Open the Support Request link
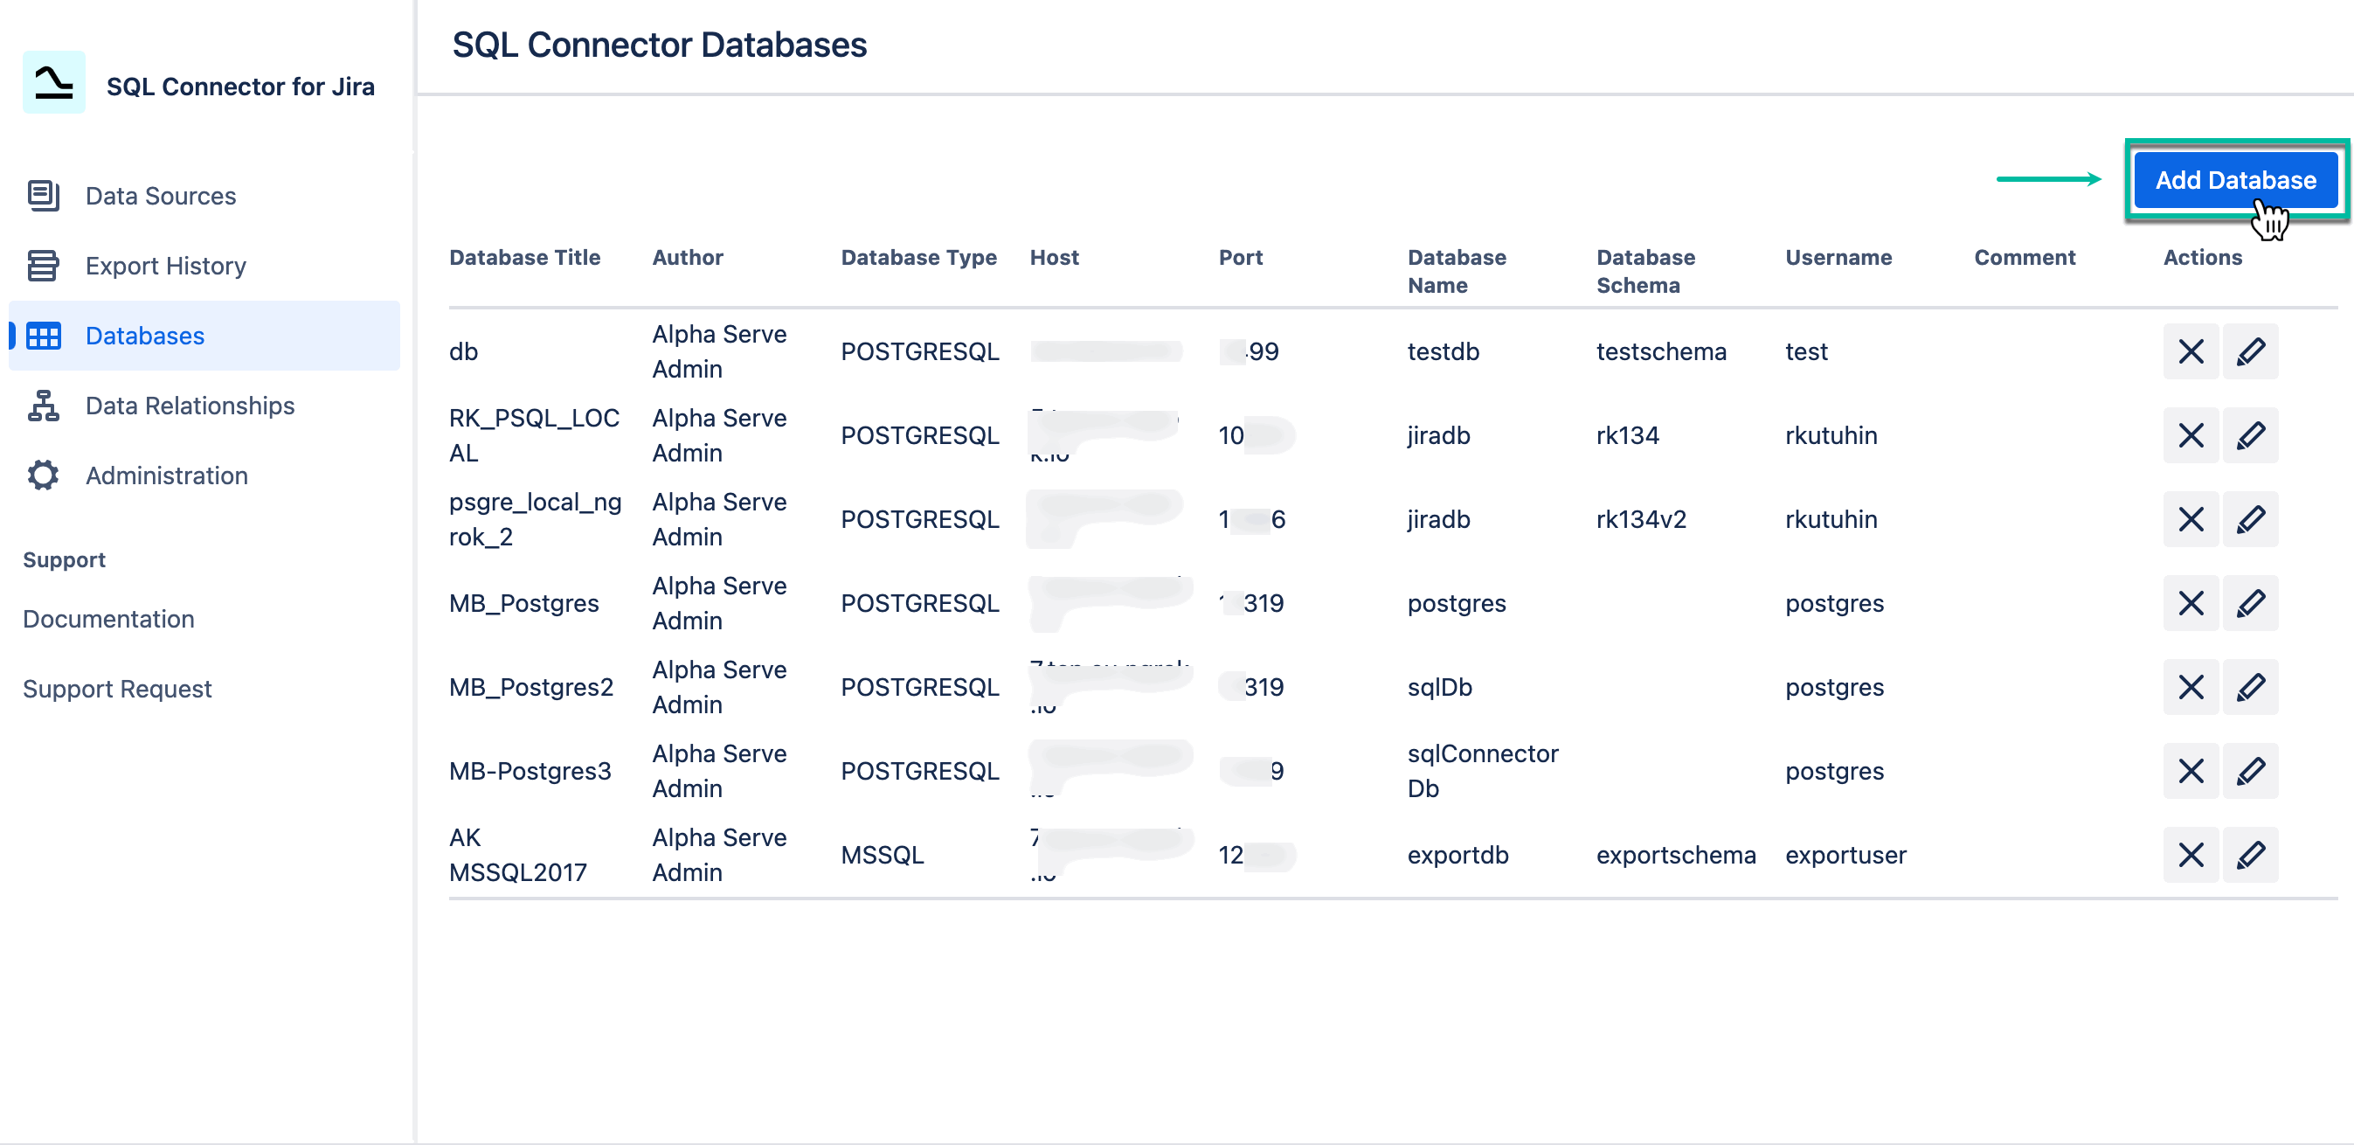The width and height of the screenshot is (2354, 1145). point(117,688)
